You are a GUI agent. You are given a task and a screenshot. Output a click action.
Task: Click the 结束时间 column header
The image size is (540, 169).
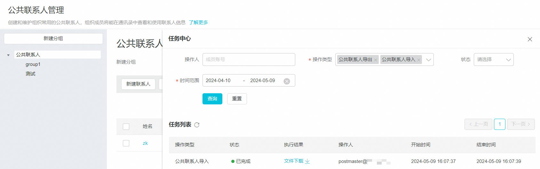coord(486,145)
